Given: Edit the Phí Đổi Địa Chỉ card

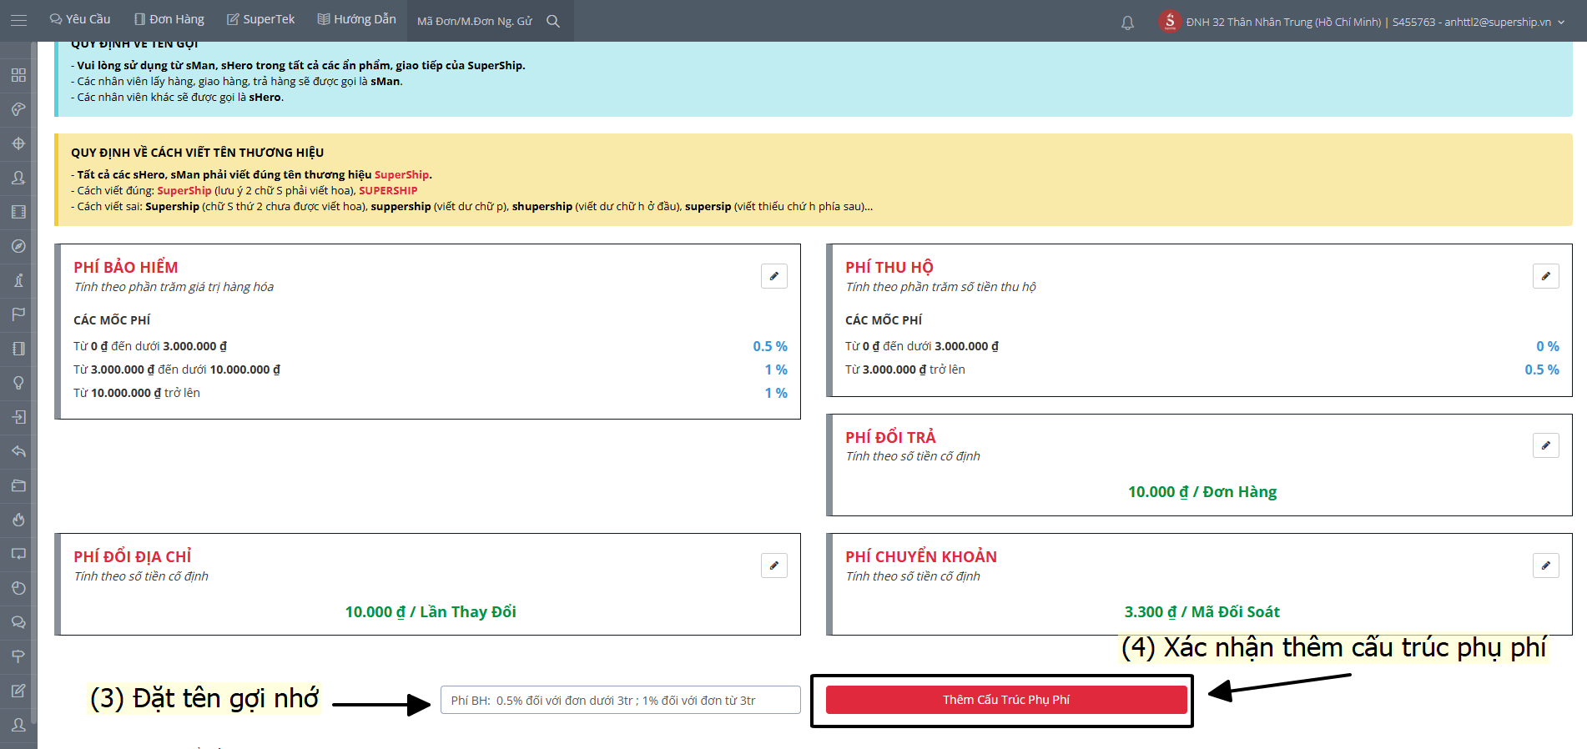Looking at the screenshot, I should coord(773,566).
